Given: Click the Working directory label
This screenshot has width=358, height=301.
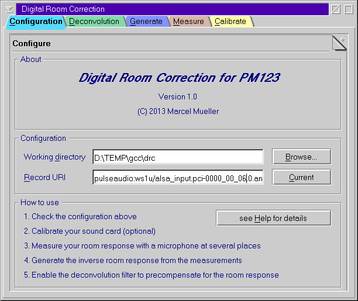Looking at the screenshot, I should click(x=54, y=157).
